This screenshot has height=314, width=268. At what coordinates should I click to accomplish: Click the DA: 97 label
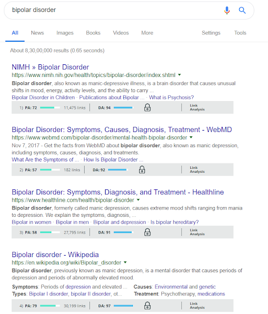click(104, 306)
